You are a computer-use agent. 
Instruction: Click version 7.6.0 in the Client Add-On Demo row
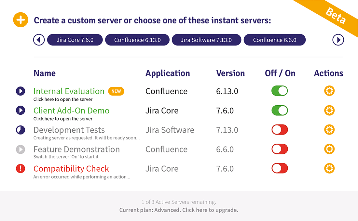click(225, 110)
